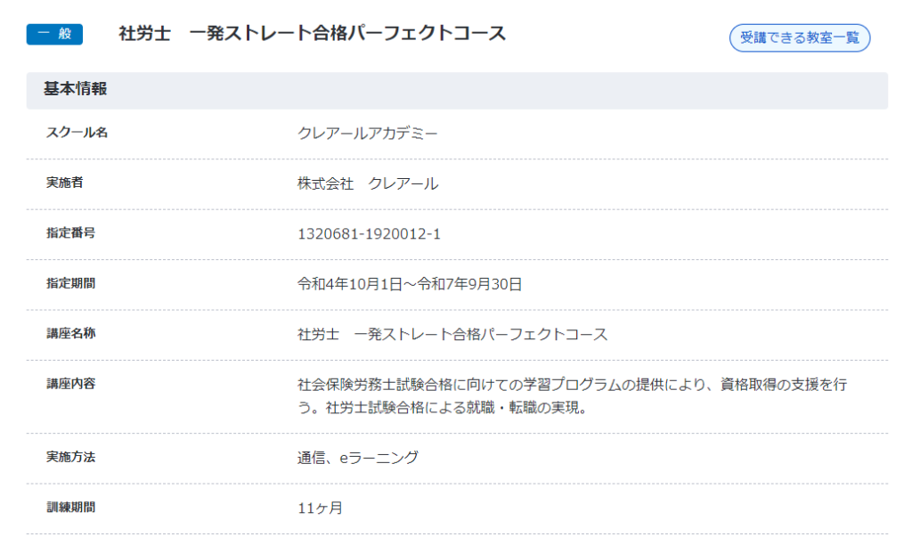The width and height of the screenshot is (912, 537).
Task: Click the course name in the 講座名称 row
Action: 452,334
